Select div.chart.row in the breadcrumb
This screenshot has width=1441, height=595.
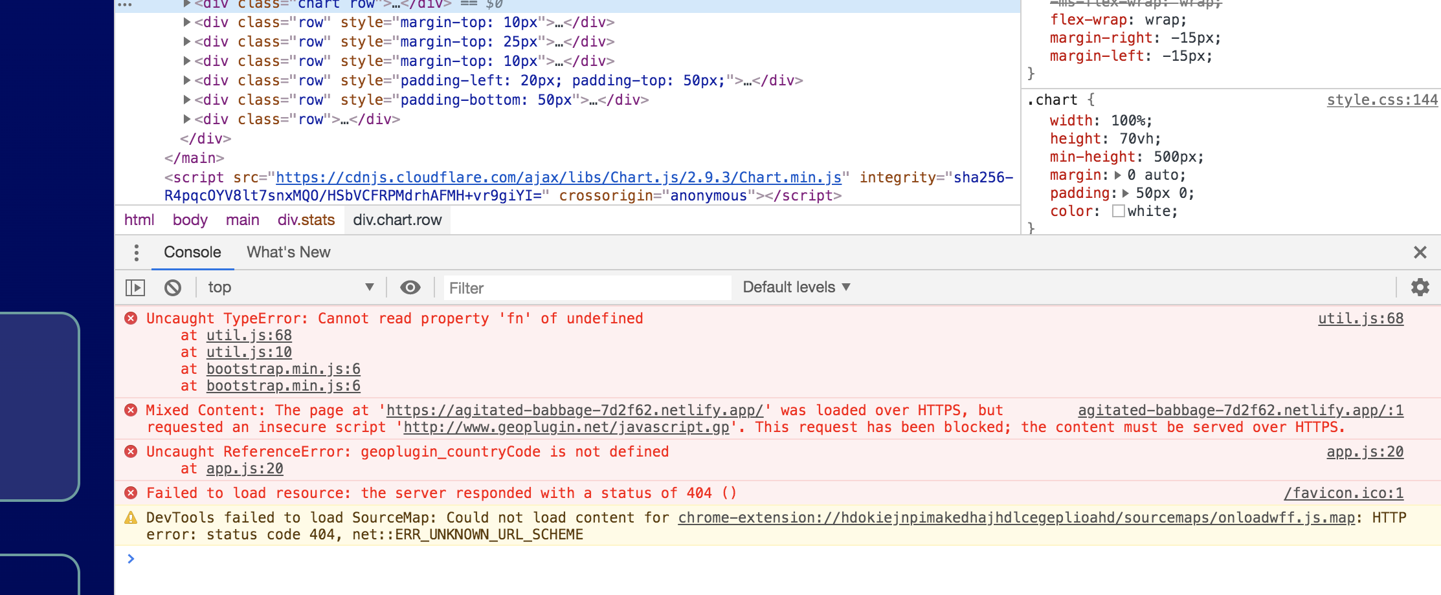397,220
